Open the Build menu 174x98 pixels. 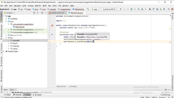pyautogui.click(x=45, y=6)
